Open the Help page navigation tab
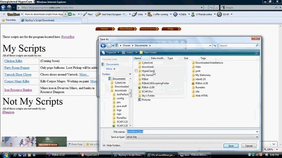Image resolution: width=282 pixels, height=158 pixels. point(171,29)
